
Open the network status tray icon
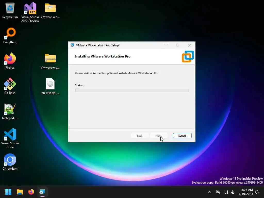pyautogui.click(x=226, y=192)
